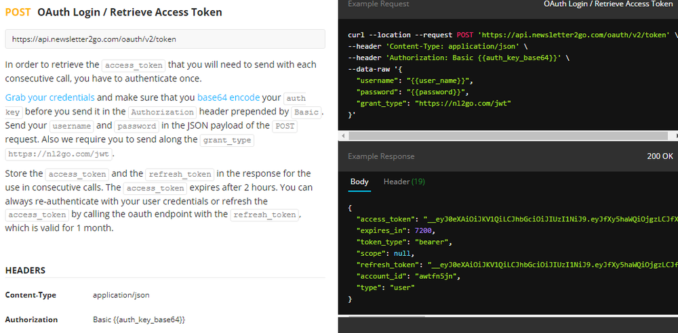The height and width of the screenshot is (333, 678).
Task: Click the 'Example Request' panel title
Action: [378, 4]
